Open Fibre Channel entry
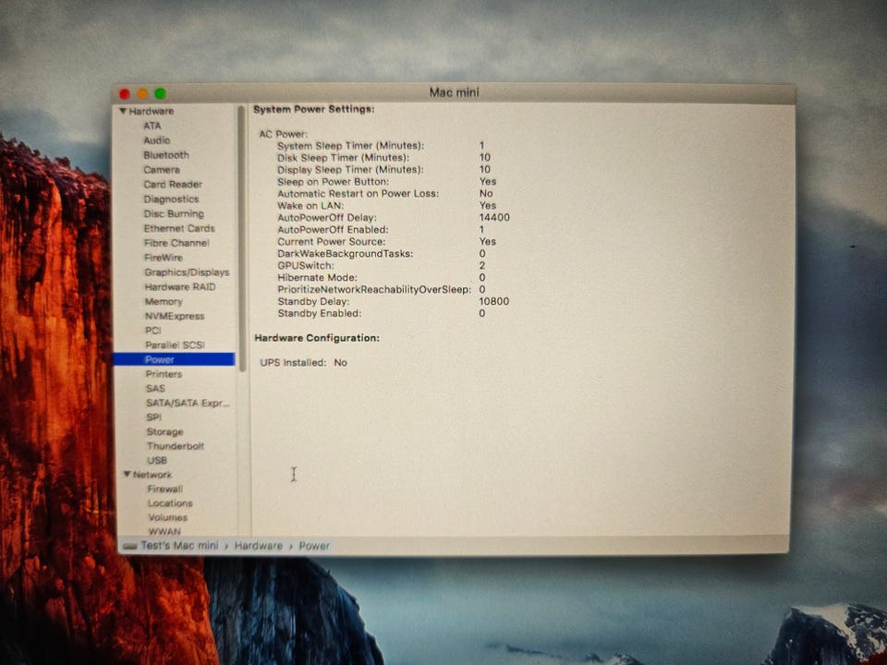This screenshot has width=887, height=665. click(176, 243)
